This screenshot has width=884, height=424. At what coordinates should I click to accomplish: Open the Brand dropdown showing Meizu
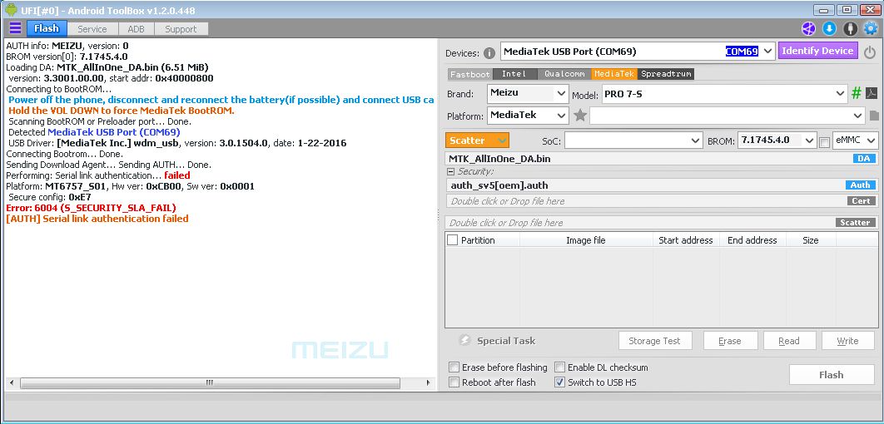coord(528,93)
